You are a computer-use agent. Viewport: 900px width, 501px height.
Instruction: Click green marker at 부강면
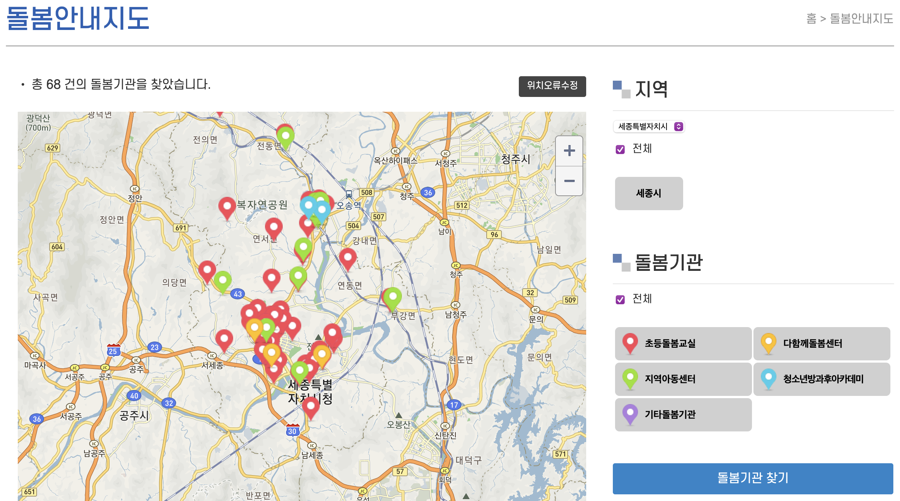coord(393,297)
